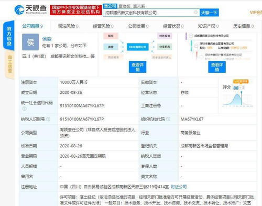Show help for 组织机构代码
Image resolution: width=262 pixels, height=206 pixels.
tap(168, 119)
